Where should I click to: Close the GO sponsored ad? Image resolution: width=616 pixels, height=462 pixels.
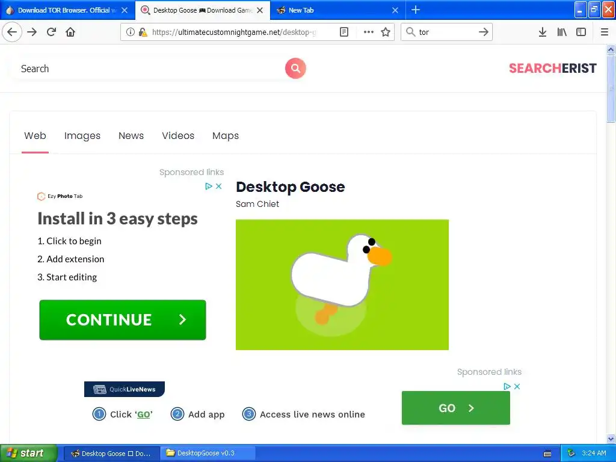[x=517, y=386]
